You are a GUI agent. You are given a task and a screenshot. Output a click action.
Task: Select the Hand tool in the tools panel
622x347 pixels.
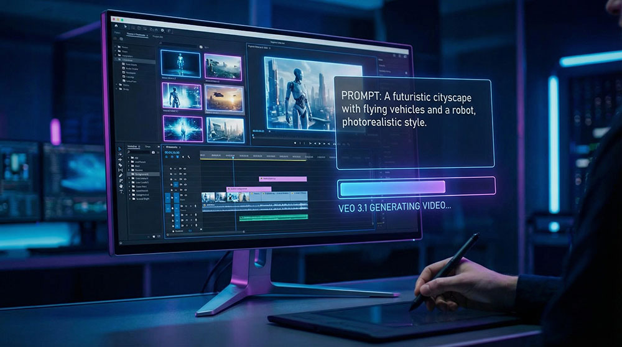pos(121,186)
